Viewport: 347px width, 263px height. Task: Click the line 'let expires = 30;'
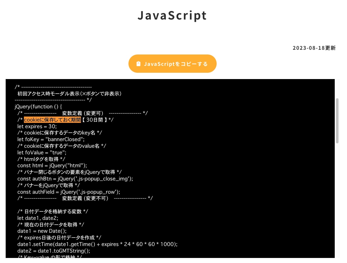[x=37, y=126]
